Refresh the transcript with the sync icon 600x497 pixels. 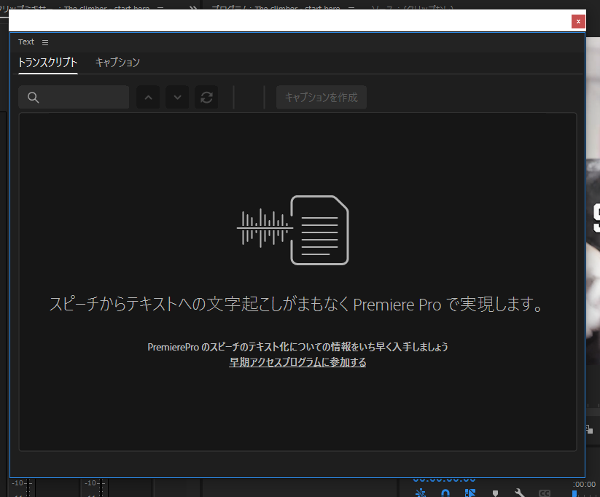click(x=206, y=97)
